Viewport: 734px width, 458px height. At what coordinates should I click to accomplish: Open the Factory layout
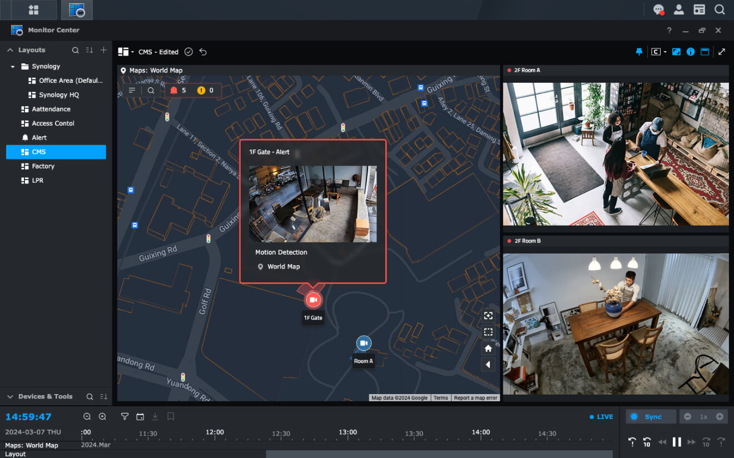(44, 166)
